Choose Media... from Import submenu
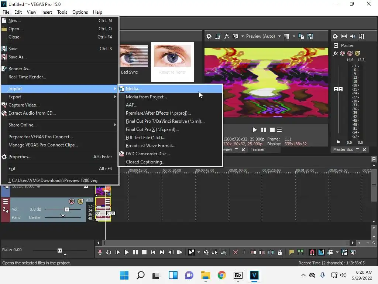This screenshot has height=284, width=378. coord(170,89)
